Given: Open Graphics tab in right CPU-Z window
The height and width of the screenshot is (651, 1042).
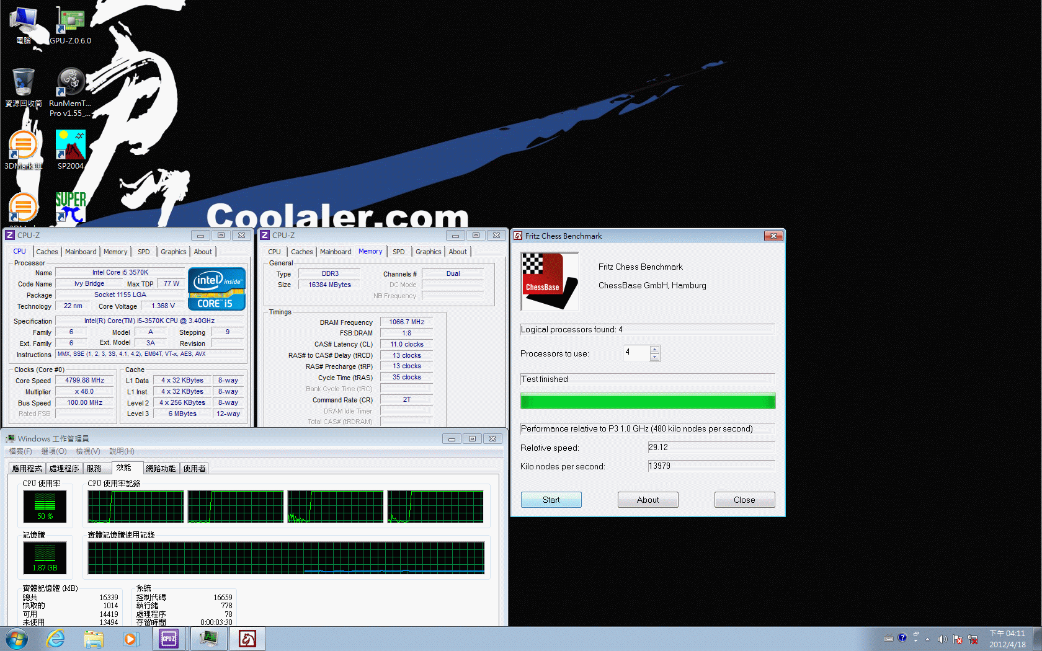Looking at the screenshot, I should [428, 252].
